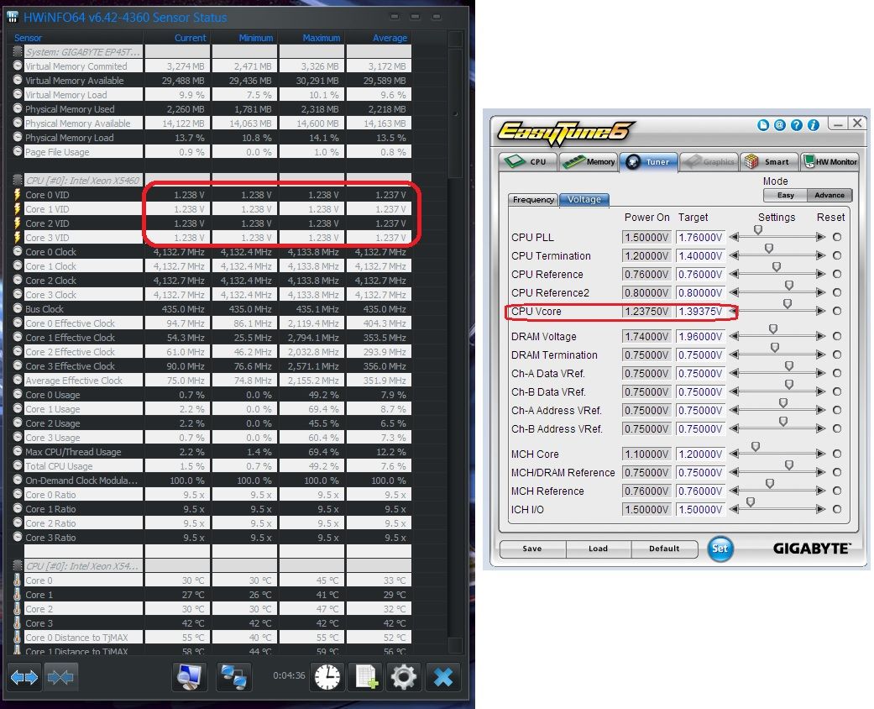Select reset radio for CPU PLL

(x=837, y=237)
